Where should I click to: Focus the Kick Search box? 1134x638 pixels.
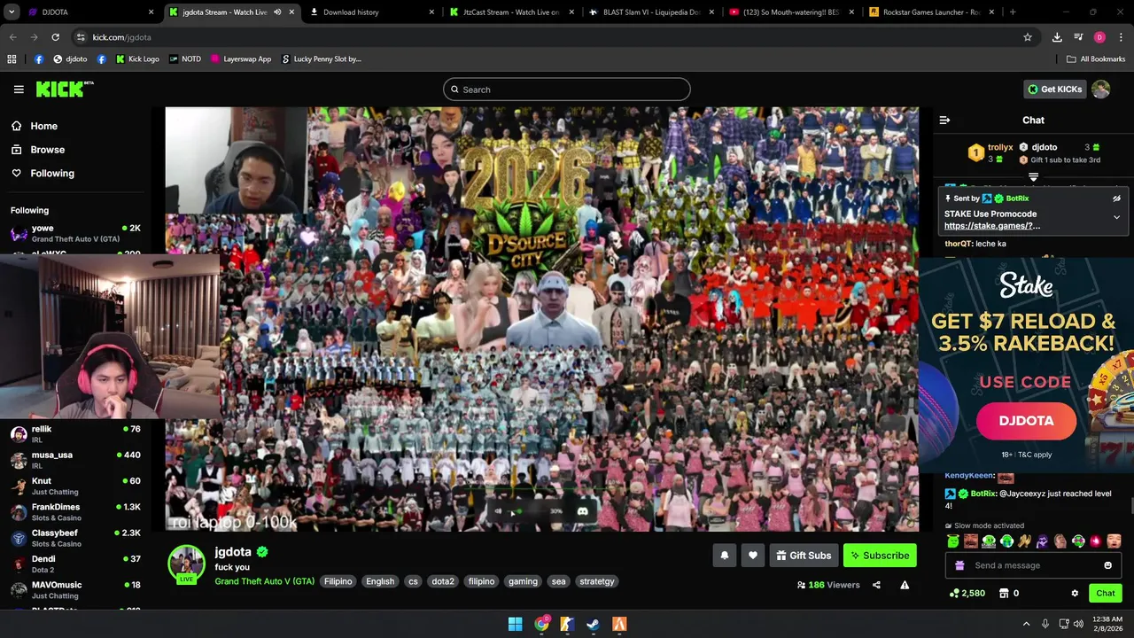(x=567, y=89)
